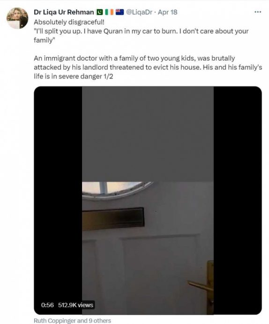Click the New Zealand flag emoji
Image resolution: width=269 pixels, height=324 pixels.
[x=120, y=12]
